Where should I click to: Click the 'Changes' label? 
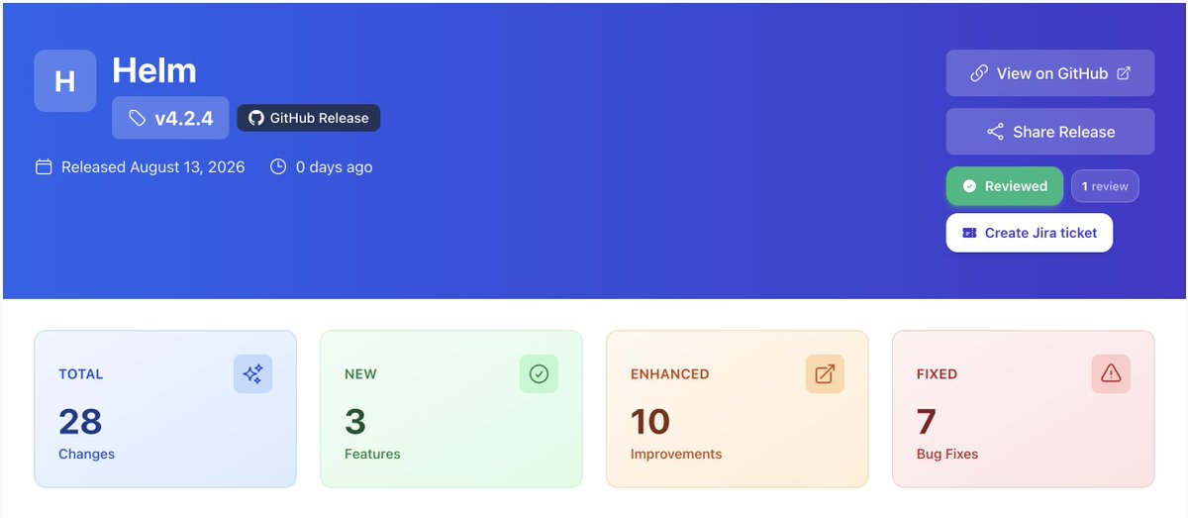pyautogui.click(x=86, y=454)
